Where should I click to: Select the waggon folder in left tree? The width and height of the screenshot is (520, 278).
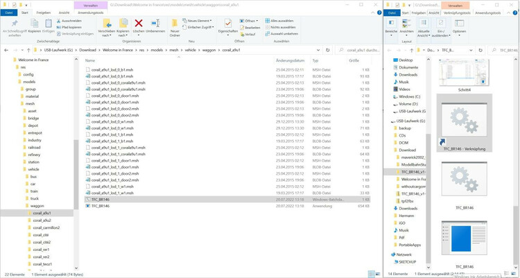[x=37, y=206]
